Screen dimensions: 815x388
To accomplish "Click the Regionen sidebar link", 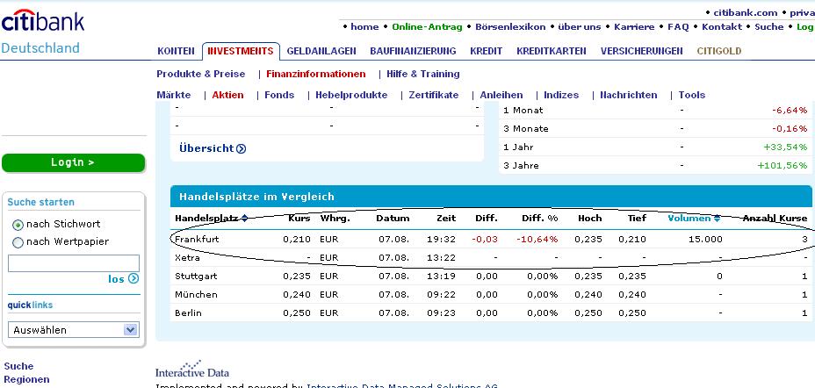I will click(x=26, y=380).
